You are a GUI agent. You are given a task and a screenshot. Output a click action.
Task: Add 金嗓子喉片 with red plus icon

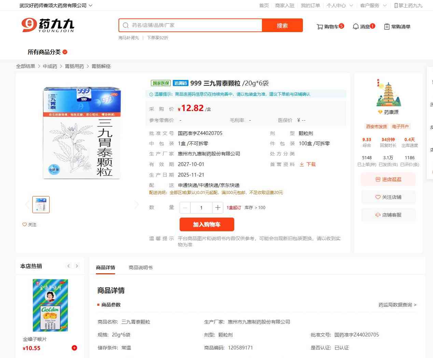pyautogui.click(x=74, y=348)
